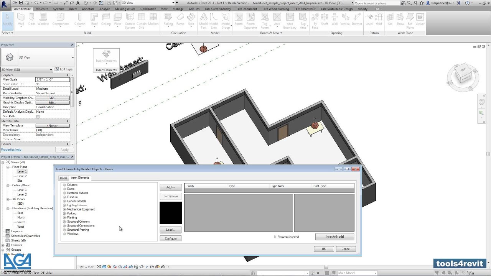Open the South elevation view
Screen dimensions: 491x276
tap(21, 222)
